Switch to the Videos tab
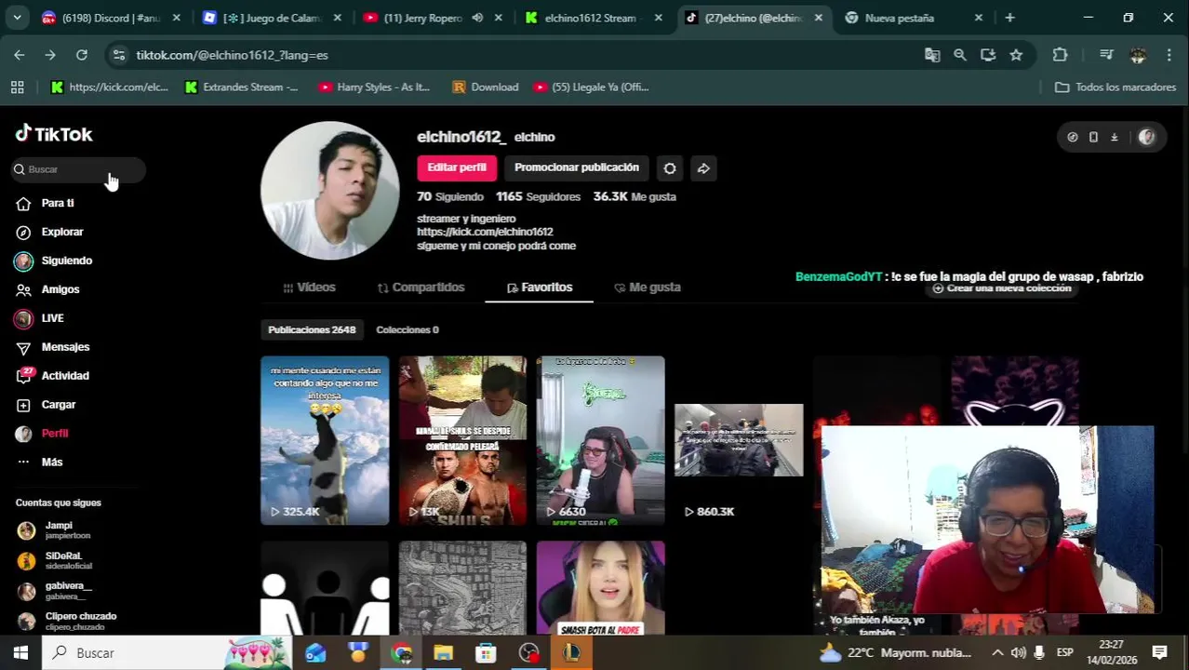The width and height of the screenshot is (1189, 670). [x=309, y=288]
